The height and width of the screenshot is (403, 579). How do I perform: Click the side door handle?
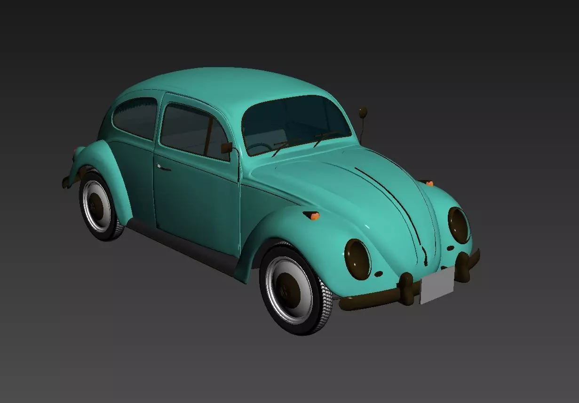click(164, 168)
